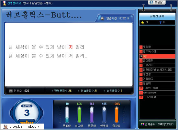Select rank 10 player i LOVE YOU
Viewport: 178px width, 130px height.
click(157, 88)
